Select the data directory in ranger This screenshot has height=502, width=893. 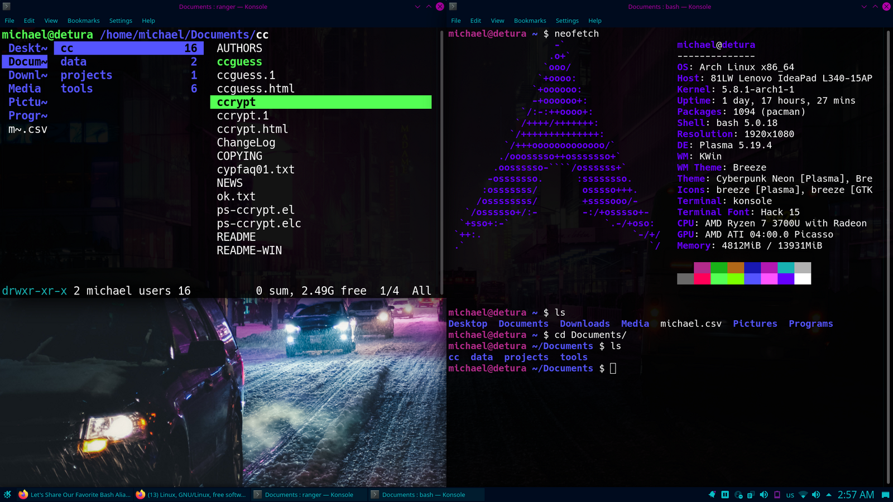click(x=129, y=61)
